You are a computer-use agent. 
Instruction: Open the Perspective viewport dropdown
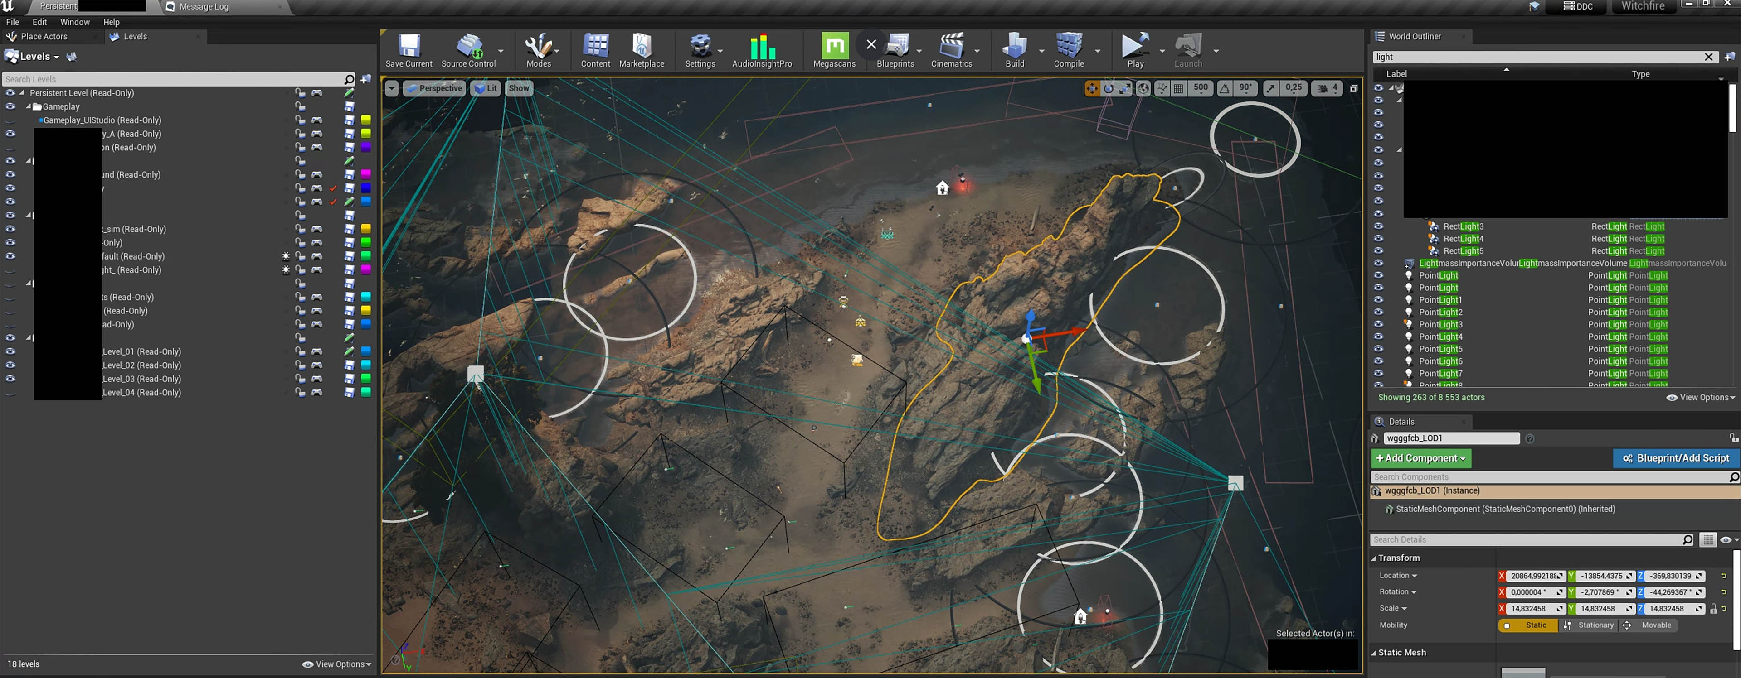click(x=435, y=88)
